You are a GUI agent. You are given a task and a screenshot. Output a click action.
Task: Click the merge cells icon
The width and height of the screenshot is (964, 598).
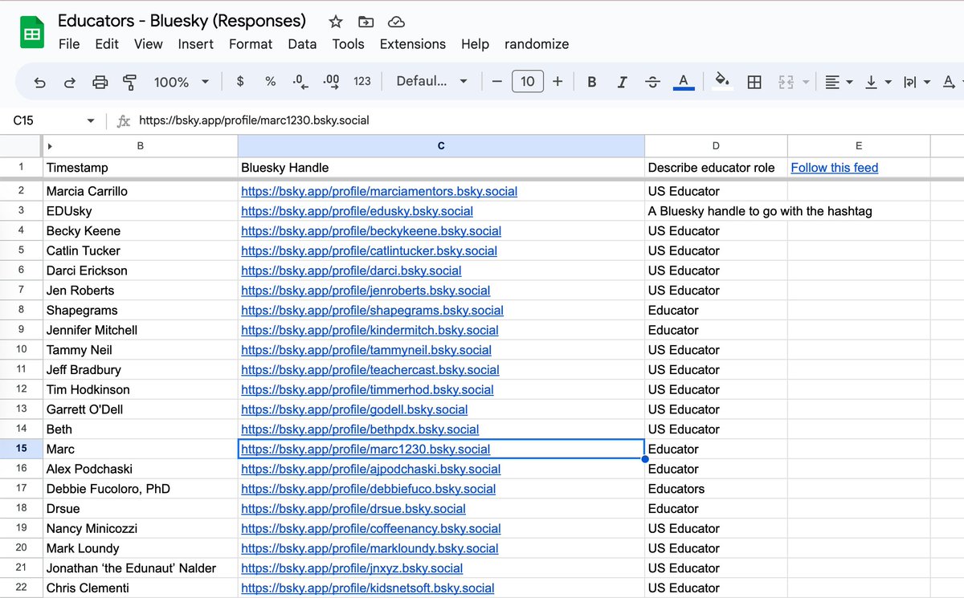pos(786,82)
